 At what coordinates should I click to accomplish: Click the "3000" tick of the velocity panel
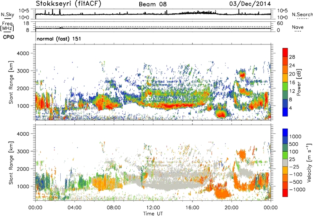(23, 151)
